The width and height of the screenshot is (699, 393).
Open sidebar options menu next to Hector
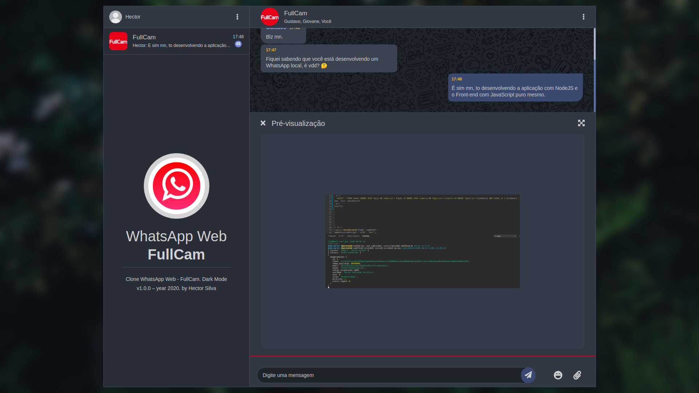tap(237, 17)
